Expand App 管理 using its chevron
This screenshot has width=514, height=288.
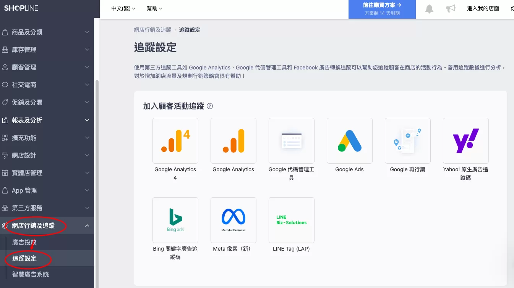pos(87,190)
